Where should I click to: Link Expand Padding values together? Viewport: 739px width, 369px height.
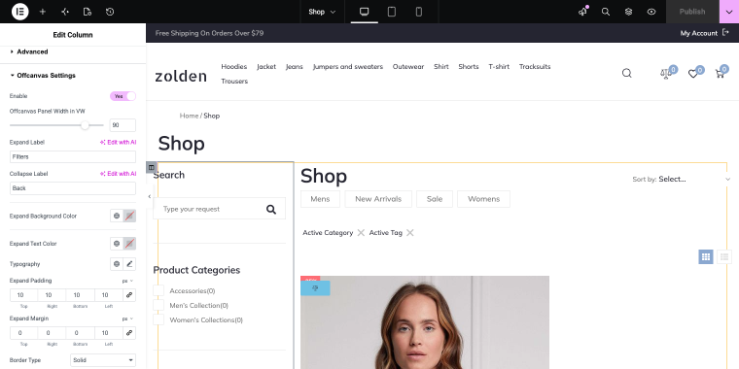[x=129, y=295]
